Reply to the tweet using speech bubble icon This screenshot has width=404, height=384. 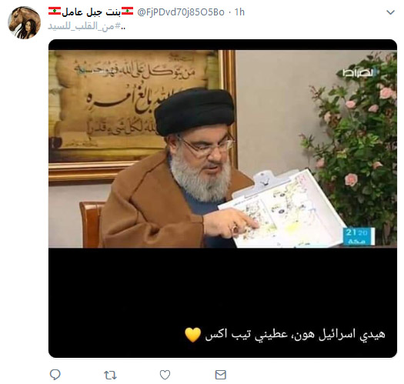[x=55, y=375]
